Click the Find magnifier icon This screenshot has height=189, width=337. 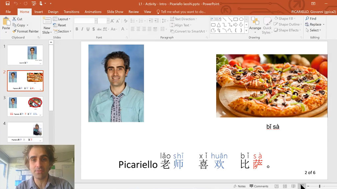point(307,19)
